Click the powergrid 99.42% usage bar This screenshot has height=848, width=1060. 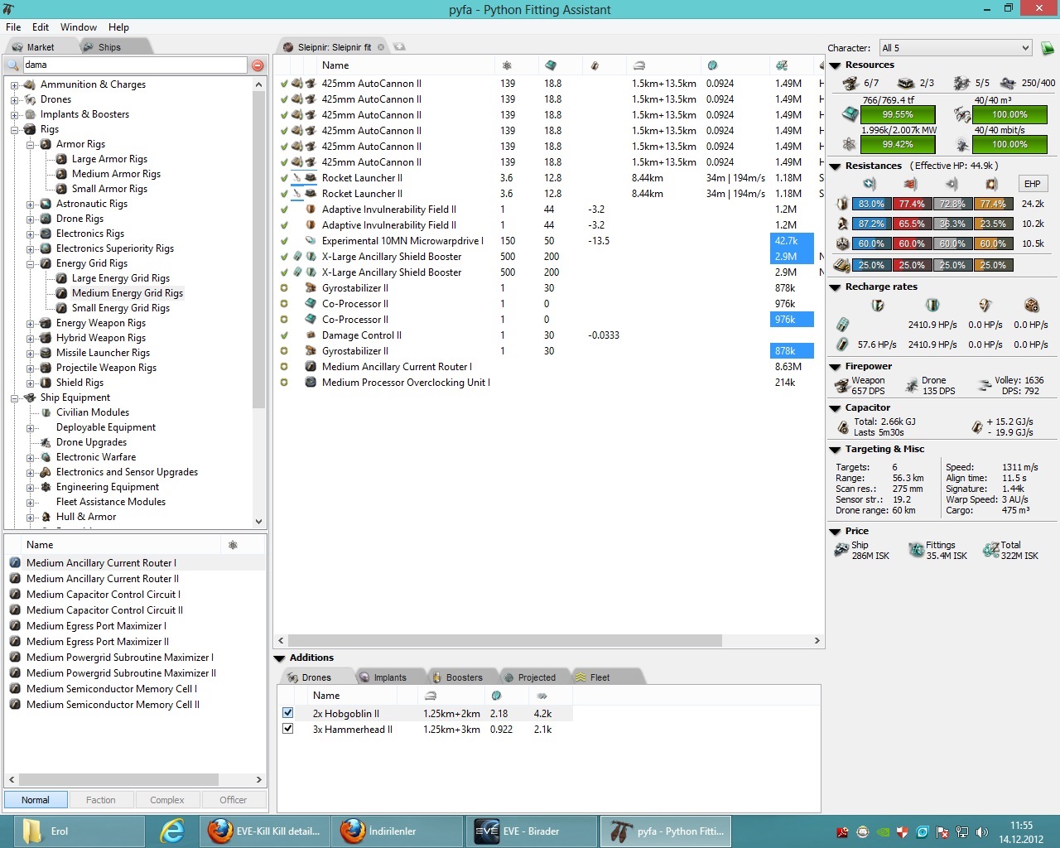898,145
